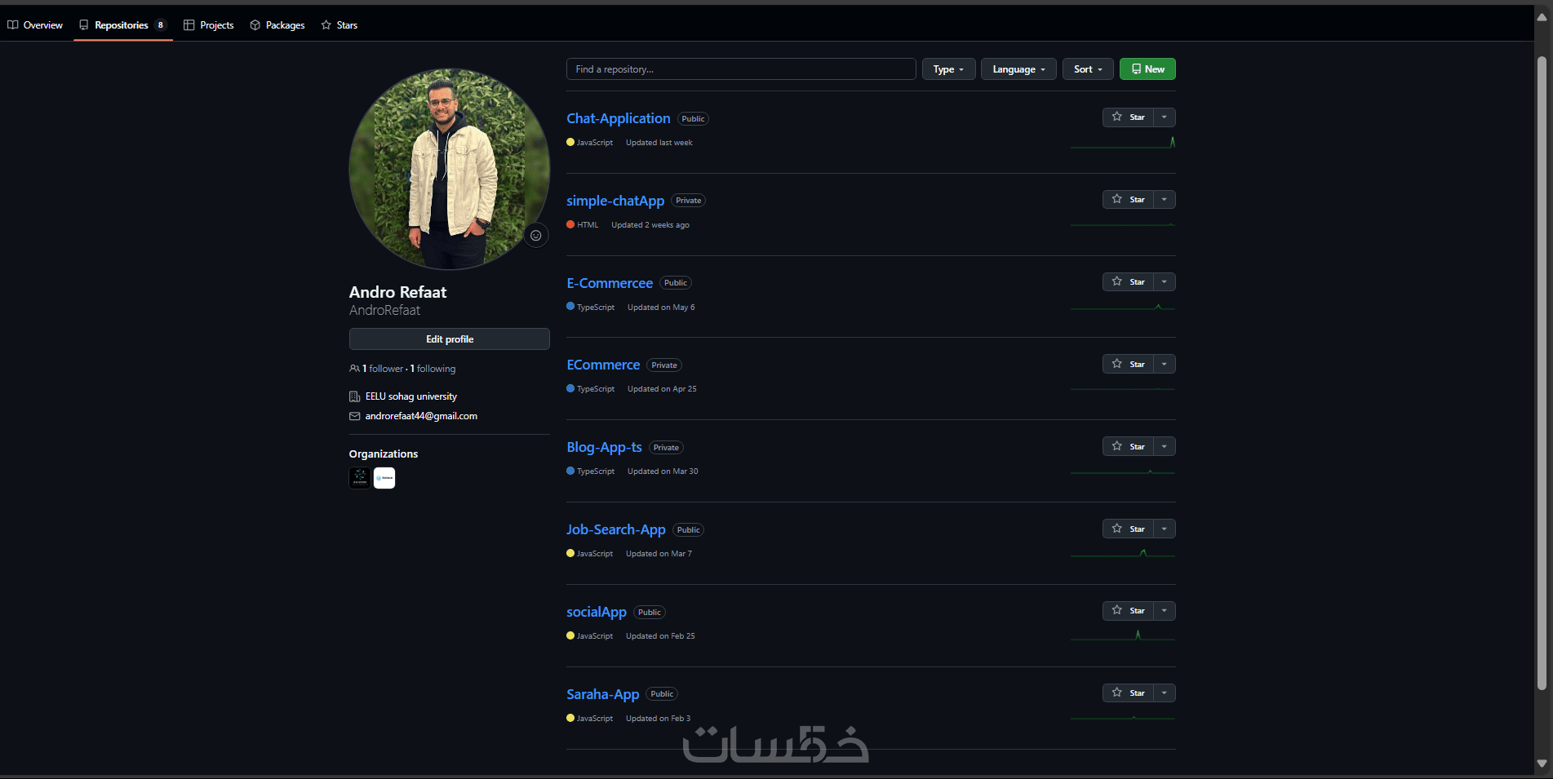Open the star lists dropdown for simple-chatApp

[x=1165, y=200]
